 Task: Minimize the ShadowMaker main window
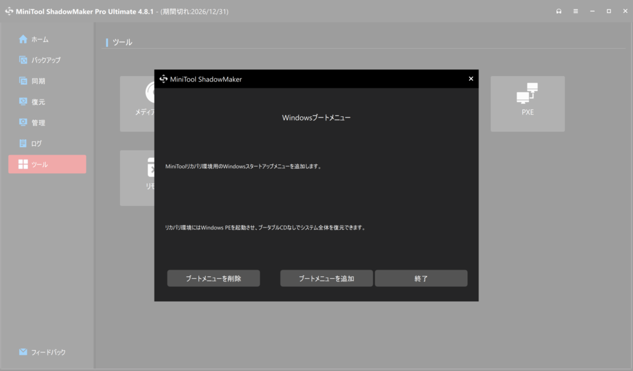(592, 11)
